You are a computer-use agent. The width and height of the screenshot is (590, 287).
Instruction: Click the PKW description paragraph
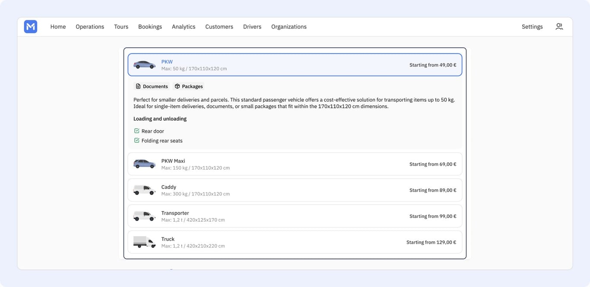tap(294, 103)
